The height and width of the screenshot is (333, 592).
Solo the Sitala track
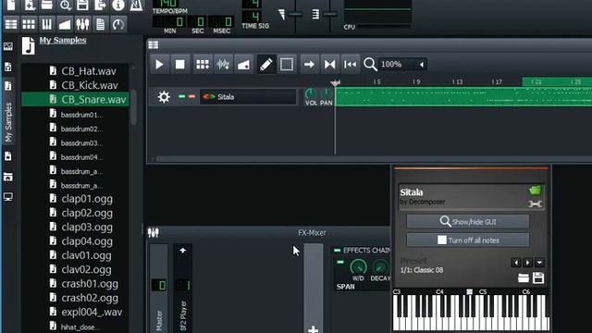pos(191,96)
